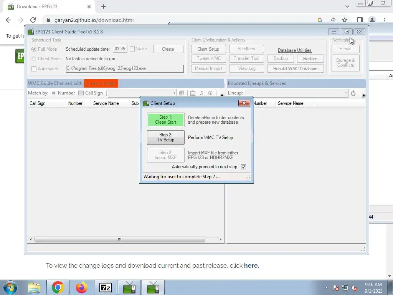Click the scheduled update time field 03:35
Screen dimensions: 393x295
click(x=120, y=49)
